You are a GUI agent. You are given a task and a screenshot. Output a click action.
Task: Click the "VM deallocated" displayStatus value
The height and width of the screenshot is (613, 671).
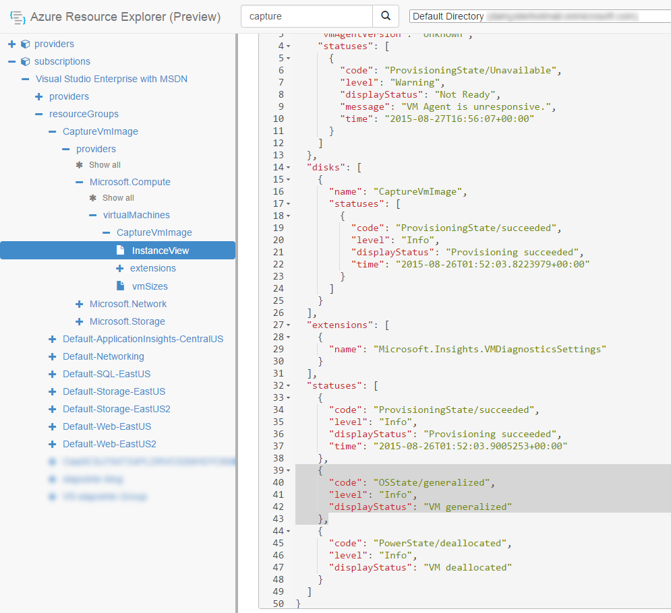pos(468,568)
